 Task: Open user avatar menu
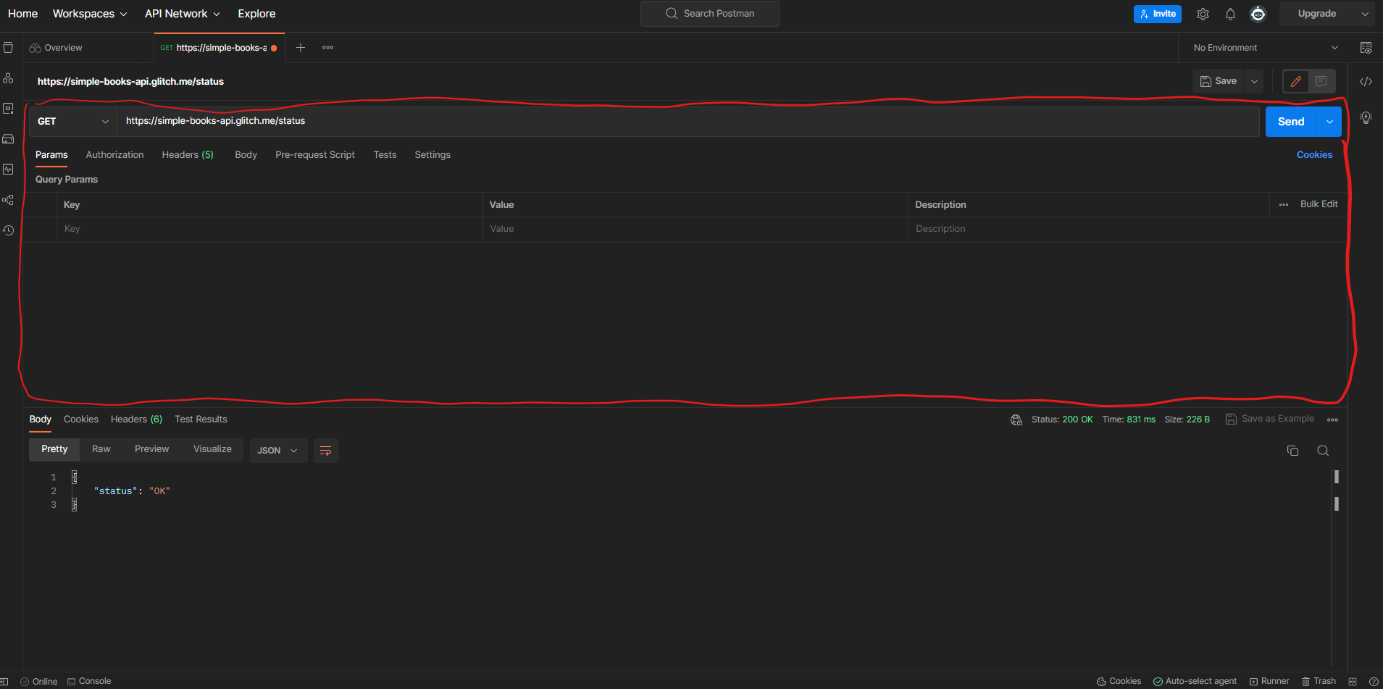click(1258, 14)
